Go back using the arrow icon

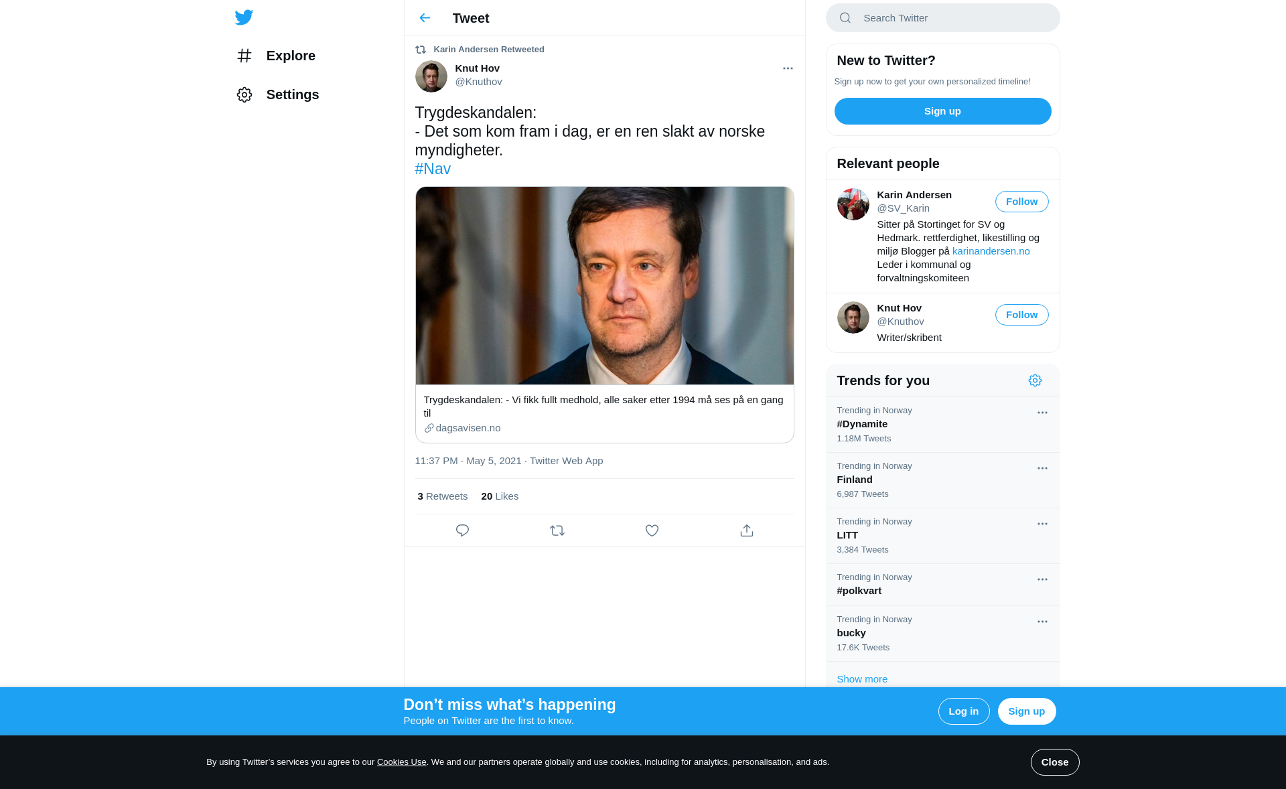425,18
